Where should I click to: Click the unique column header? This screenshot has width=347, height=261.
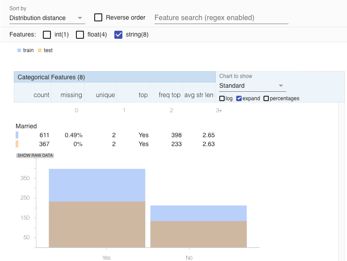coord(105,95)
